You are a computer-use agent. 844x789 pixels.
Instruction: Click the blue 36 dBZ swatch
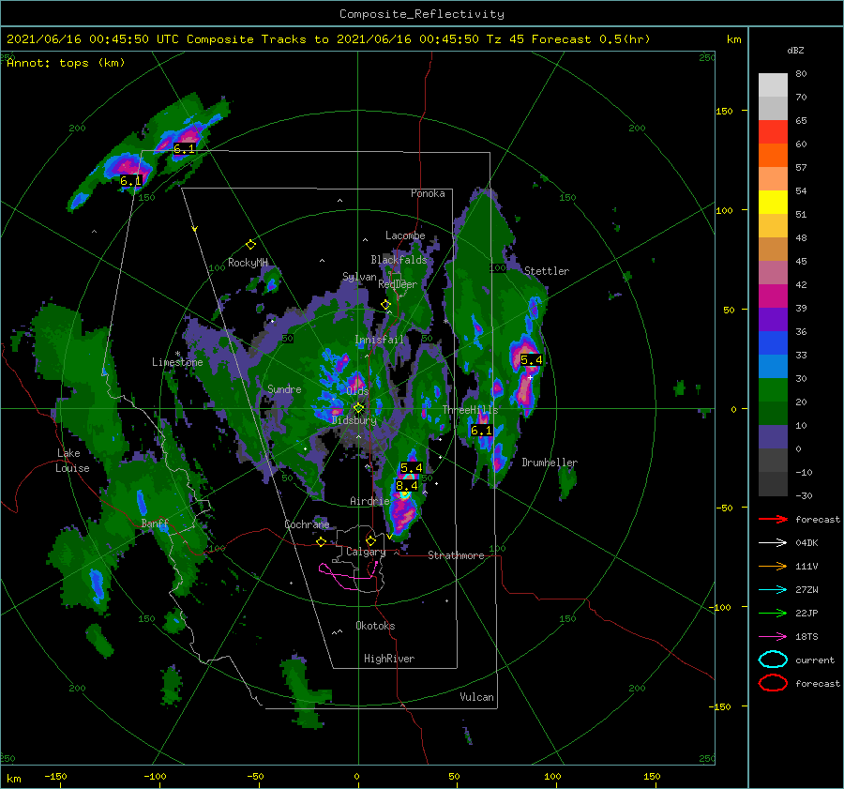coord(773,342)
